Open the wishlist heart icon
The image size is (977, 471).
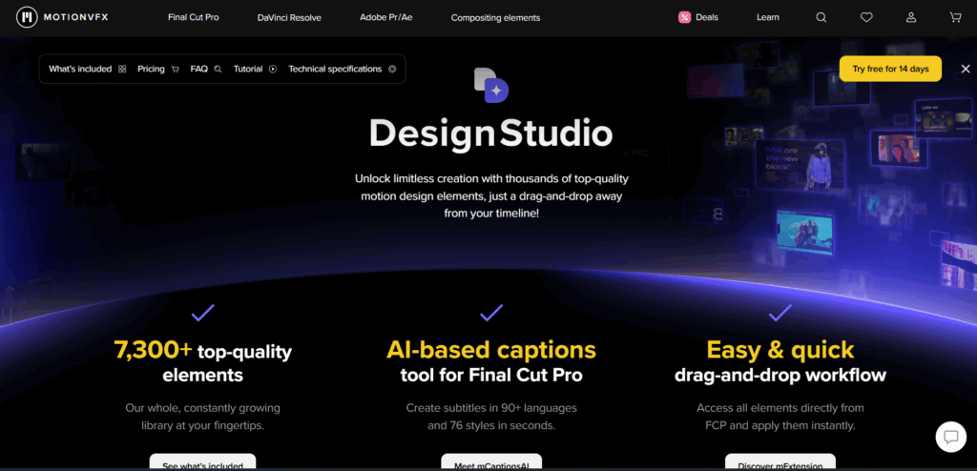click(866, 17)
